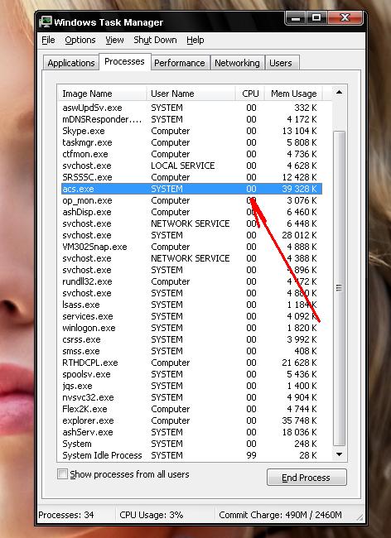Click the scrollbar down arrow
The height and width of the screenshot is (538, 391).
coord(339,454)
